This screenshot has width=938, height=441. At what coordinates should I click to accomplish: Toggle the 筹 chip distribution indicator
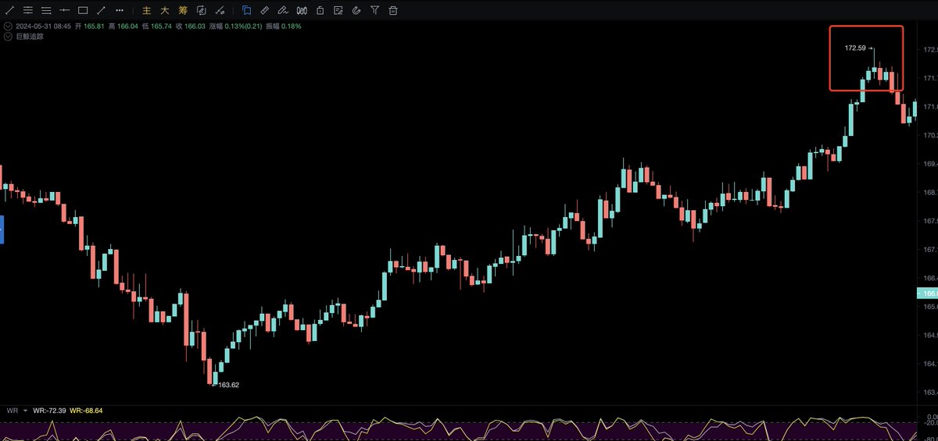coord(183,11)
